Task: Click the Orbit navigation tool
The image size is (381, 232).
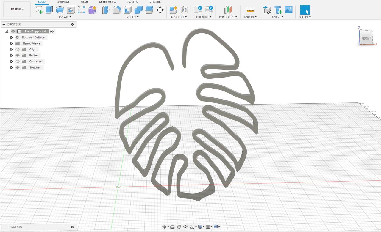Action: (164, 227)
